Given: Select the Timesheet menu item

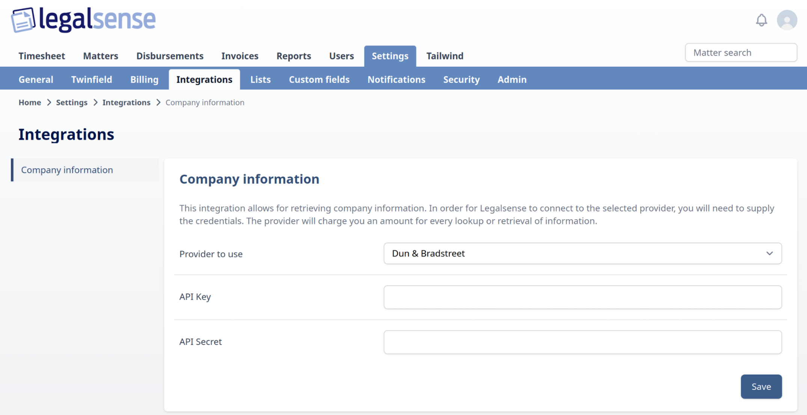Looking at the screenshot, I should click(42, 56).
